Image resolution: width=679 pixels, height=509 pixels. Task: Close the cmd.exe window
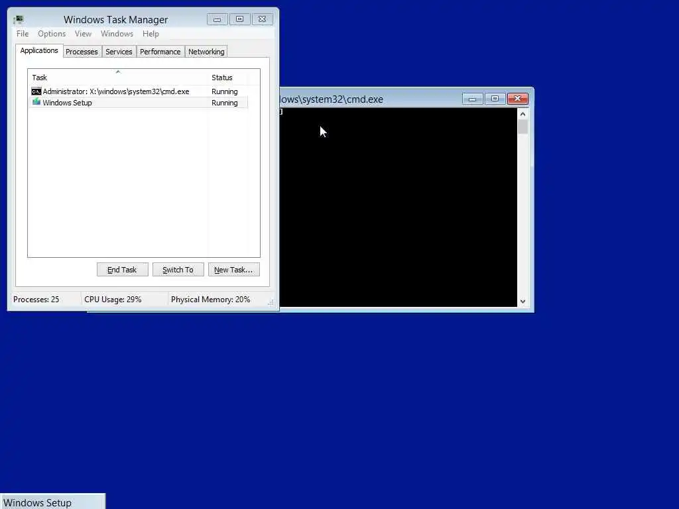point(517,99)
